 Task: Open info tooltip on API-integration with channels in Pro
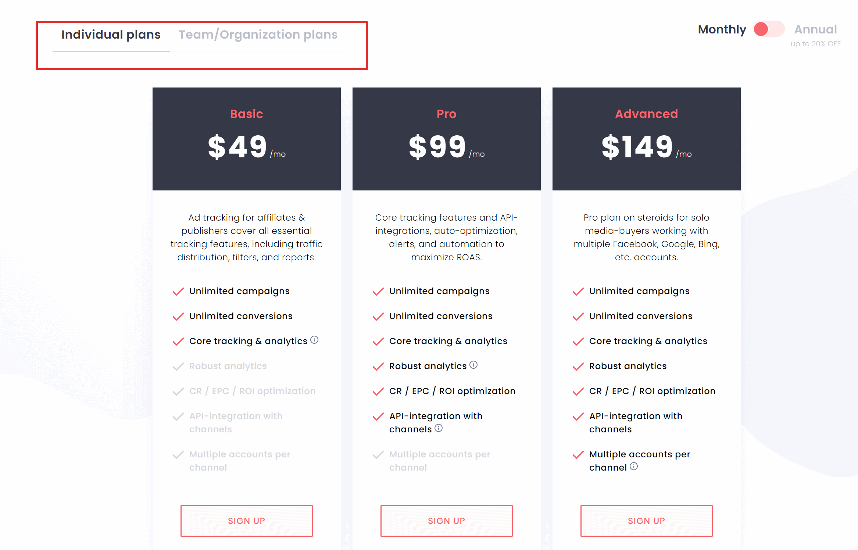(439, 428)
